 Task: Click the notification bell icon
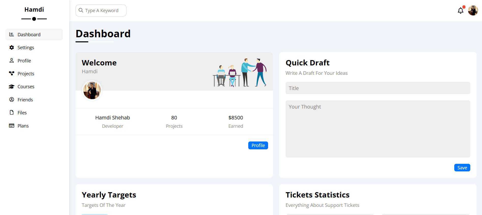coord(460,11)
